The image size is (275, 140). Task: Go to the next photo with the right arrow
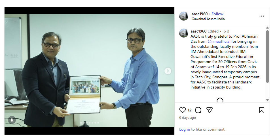(x=168, y=71)
